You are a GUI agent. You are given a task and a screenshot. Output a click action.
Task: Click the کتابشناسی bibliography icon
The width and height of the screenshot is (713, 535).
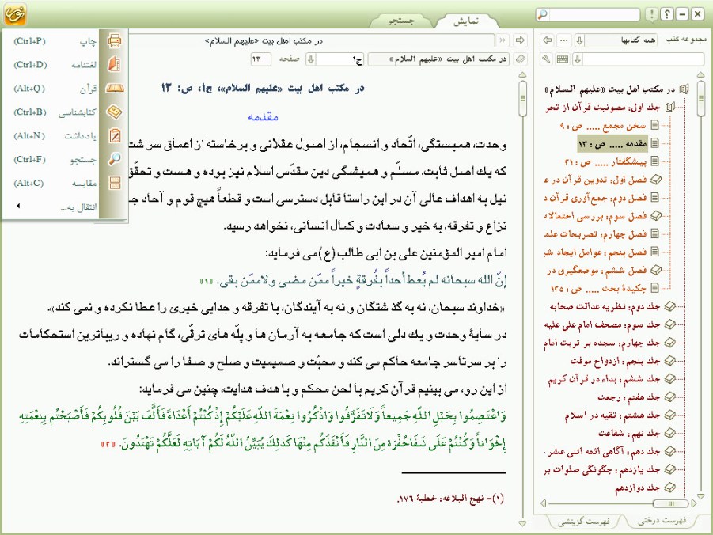pyautogui.click(x=114, y=112)
